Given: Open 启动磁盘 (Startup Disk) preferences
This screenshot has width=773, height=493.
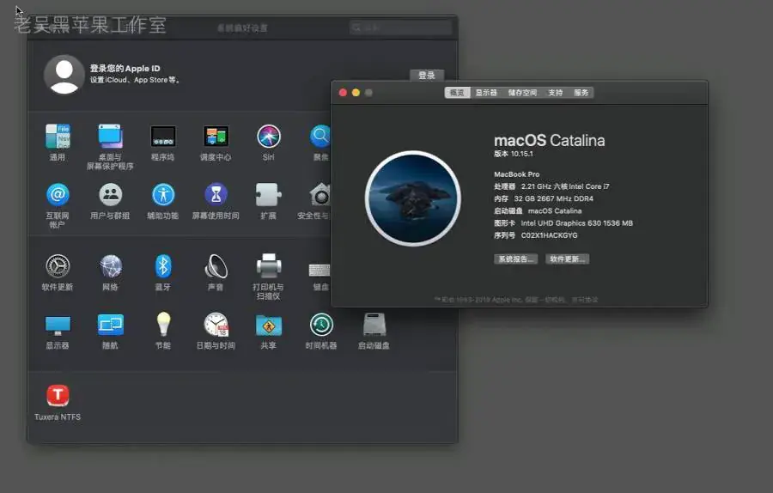Looking at the screenshot, I should tap(374, 325).
